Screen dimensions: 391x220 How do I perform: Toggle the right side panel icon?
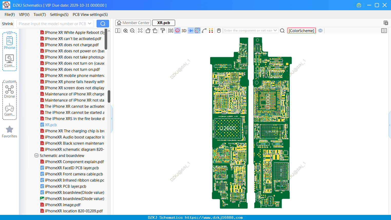(x=384, y=31)
